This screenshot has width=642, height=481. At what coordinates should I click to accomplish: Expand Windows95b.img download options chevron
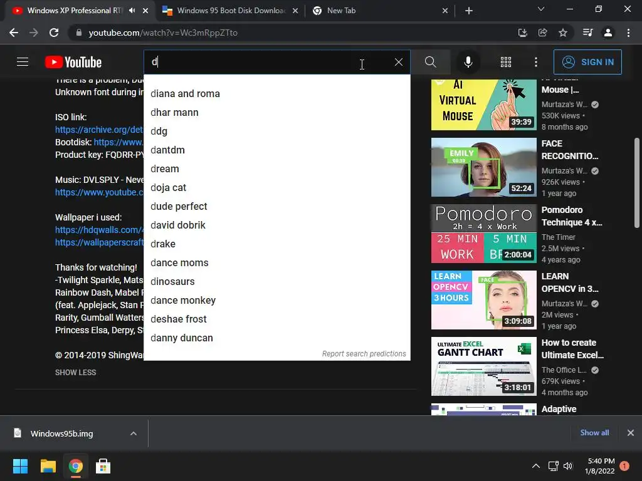[134, 433]
